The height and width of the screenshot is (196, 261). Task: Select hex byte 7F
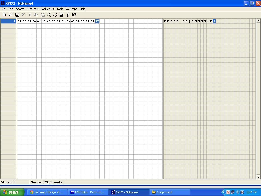pos(92,21)
